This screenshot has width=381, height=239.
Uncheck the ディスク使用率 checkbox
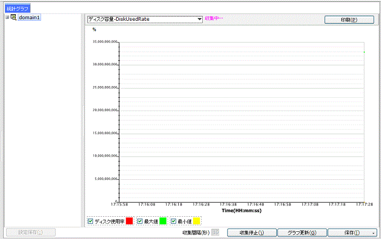(x=91, y=221)
